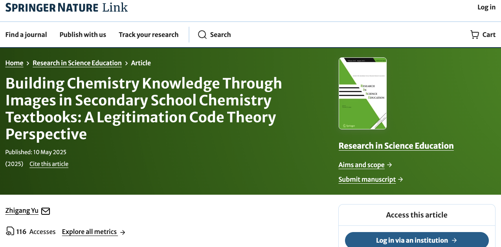Click the arrow beside Aims and scope

389,165
